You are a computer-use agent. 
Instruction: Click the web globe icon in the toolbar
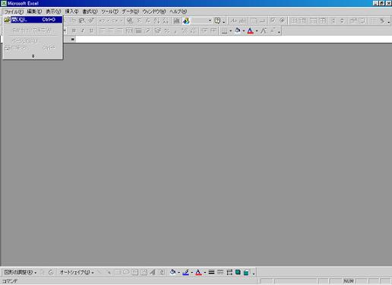[x=186, y=21]
